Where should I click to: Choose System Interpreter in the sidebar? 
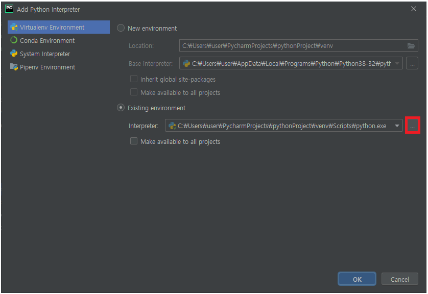59,54
